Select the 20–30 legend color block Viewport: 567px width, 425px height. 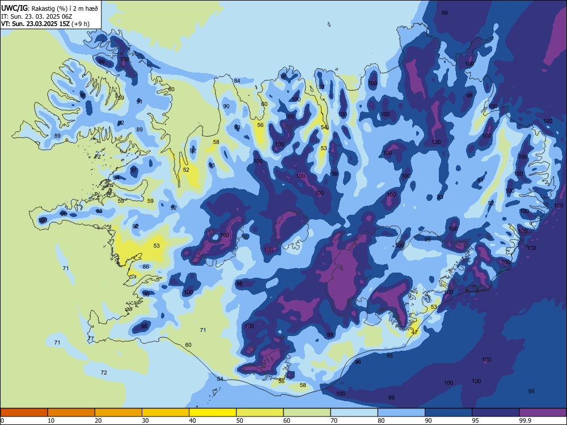point(119,413)
